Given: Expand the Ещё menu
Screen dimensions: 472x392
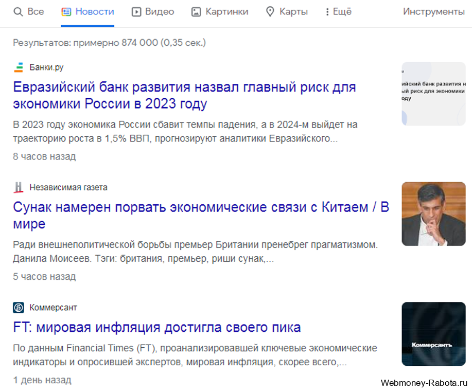Looking at the screenshot, I should pyautogui.click(x=338, y=12).
